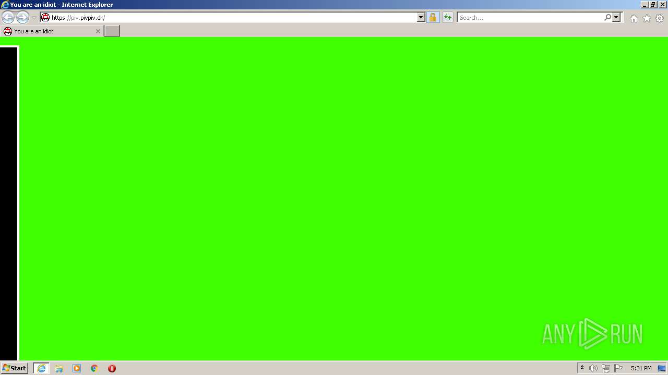Expand the address bar autocomplete dropdown
Image resolution: width=668 pixels, height=375 pixels.
pyautogui.click(x=421, y=17)
